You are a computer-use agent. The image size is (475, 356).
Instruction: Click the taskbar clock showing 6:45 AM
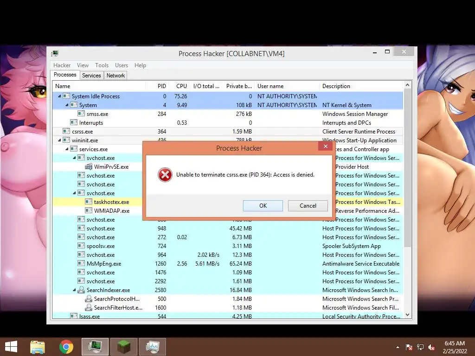tap(455, 347)
